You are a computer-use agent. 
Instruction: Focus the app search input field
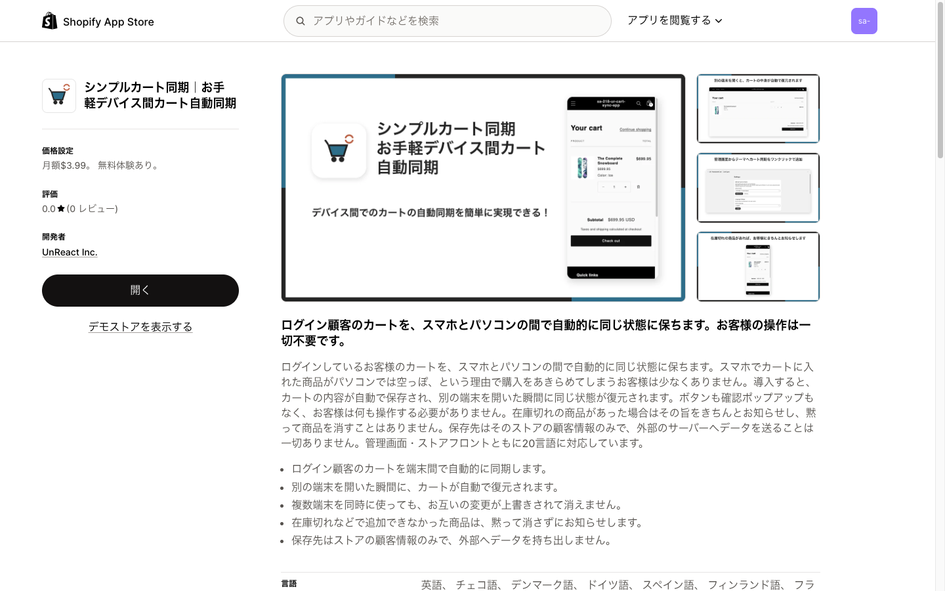tap(448, 21)
